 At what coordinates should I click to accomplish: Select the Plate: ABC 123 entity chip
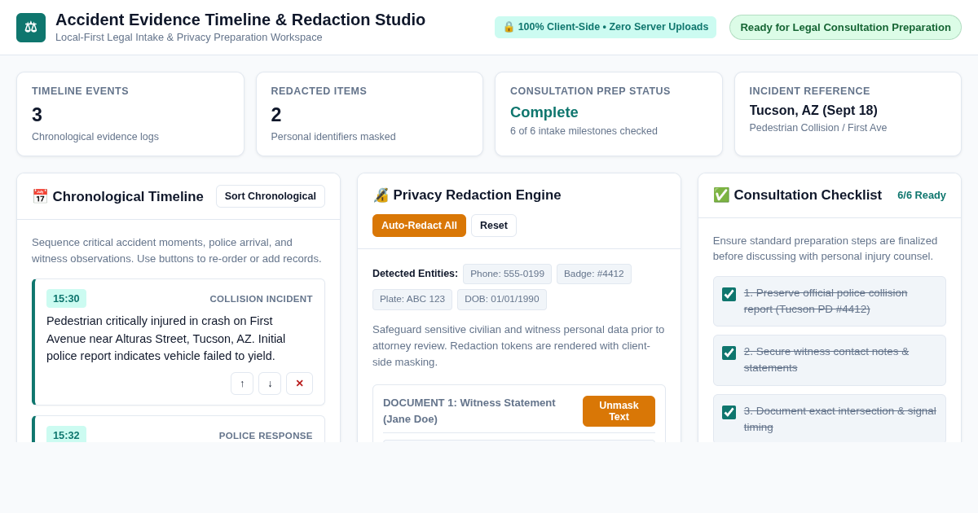point(412,300)
